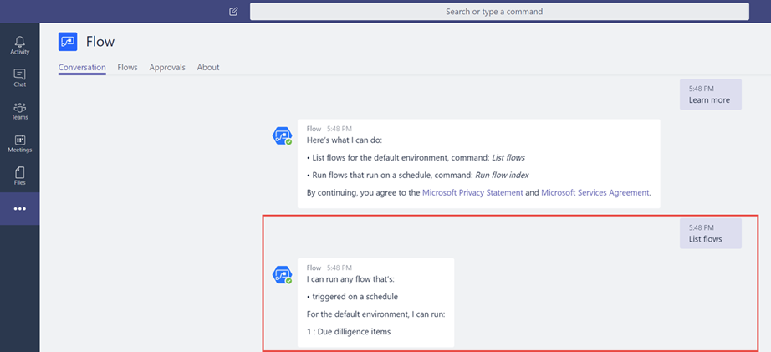The image size is (771, 352).
Task: Click the second Flow bot avatar
Action: point(283,275)
